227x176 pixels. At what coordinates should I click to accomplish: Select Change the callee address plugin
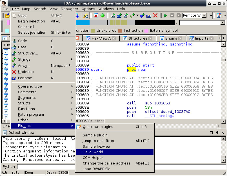pyautogui.click(x=115, y=163)
